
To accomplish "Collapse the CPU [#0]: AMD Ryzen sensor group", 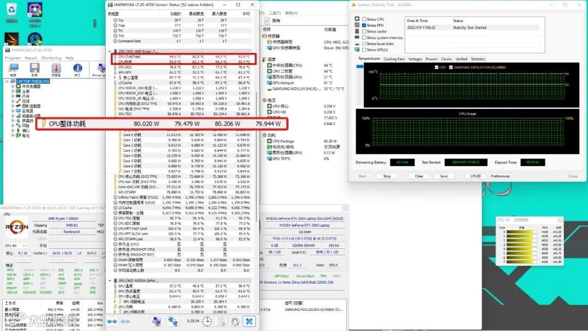I will pos(110,51).
